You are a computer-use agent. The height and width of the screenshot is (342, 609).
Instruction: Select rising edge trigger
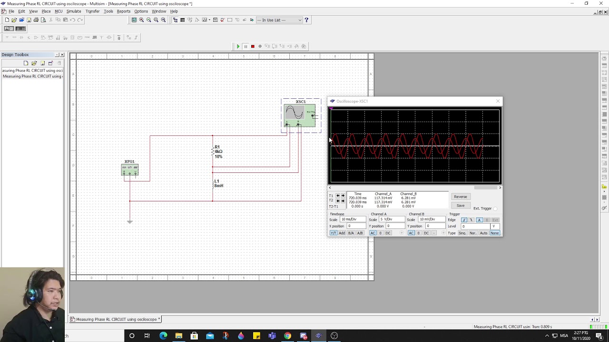pos(464,220)
